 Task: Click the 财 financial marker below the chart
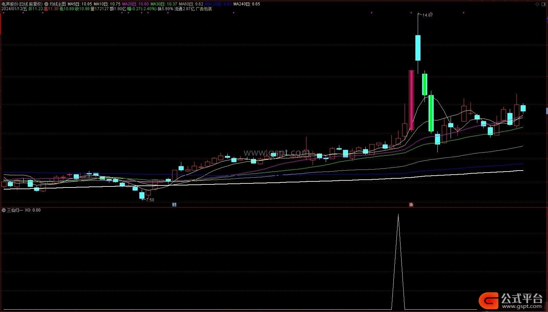(174, 204)
